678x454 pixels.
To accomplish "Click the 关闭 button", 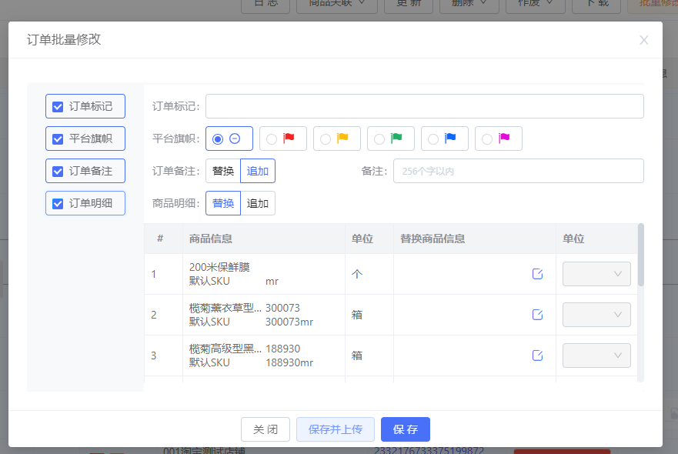I will [265, 429].
